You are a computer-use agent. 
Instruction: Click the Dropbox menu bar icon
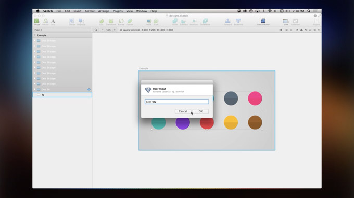pyautogui.click(x=239, y=11)
